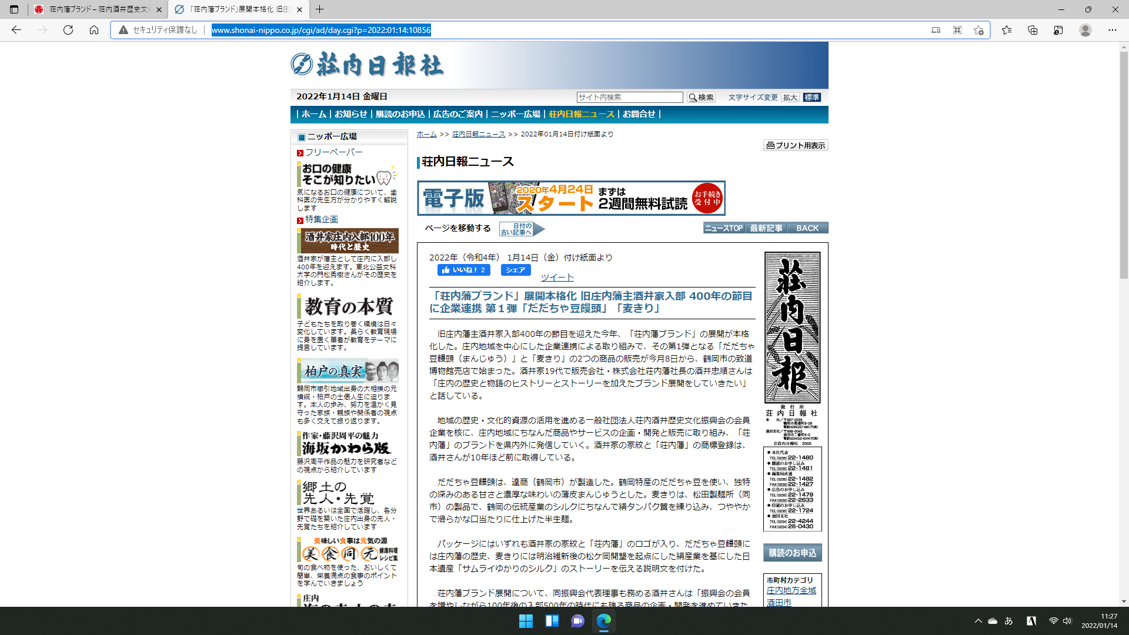Navigate to older articles via 古い記事へ arrow
Image resolution: width=1129 pixels, height=635 pixels.
point(521,229)
